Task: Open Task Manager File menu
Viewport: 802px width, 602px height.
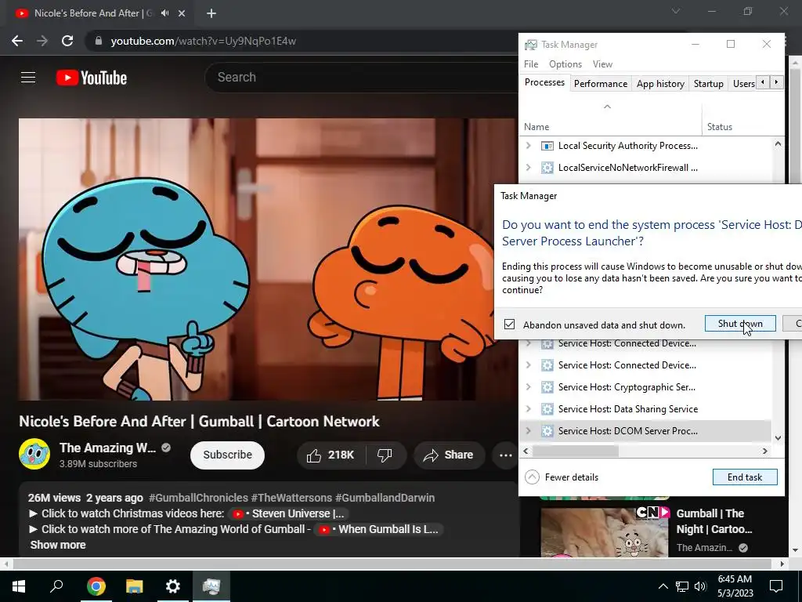Action: pos(531,64)
